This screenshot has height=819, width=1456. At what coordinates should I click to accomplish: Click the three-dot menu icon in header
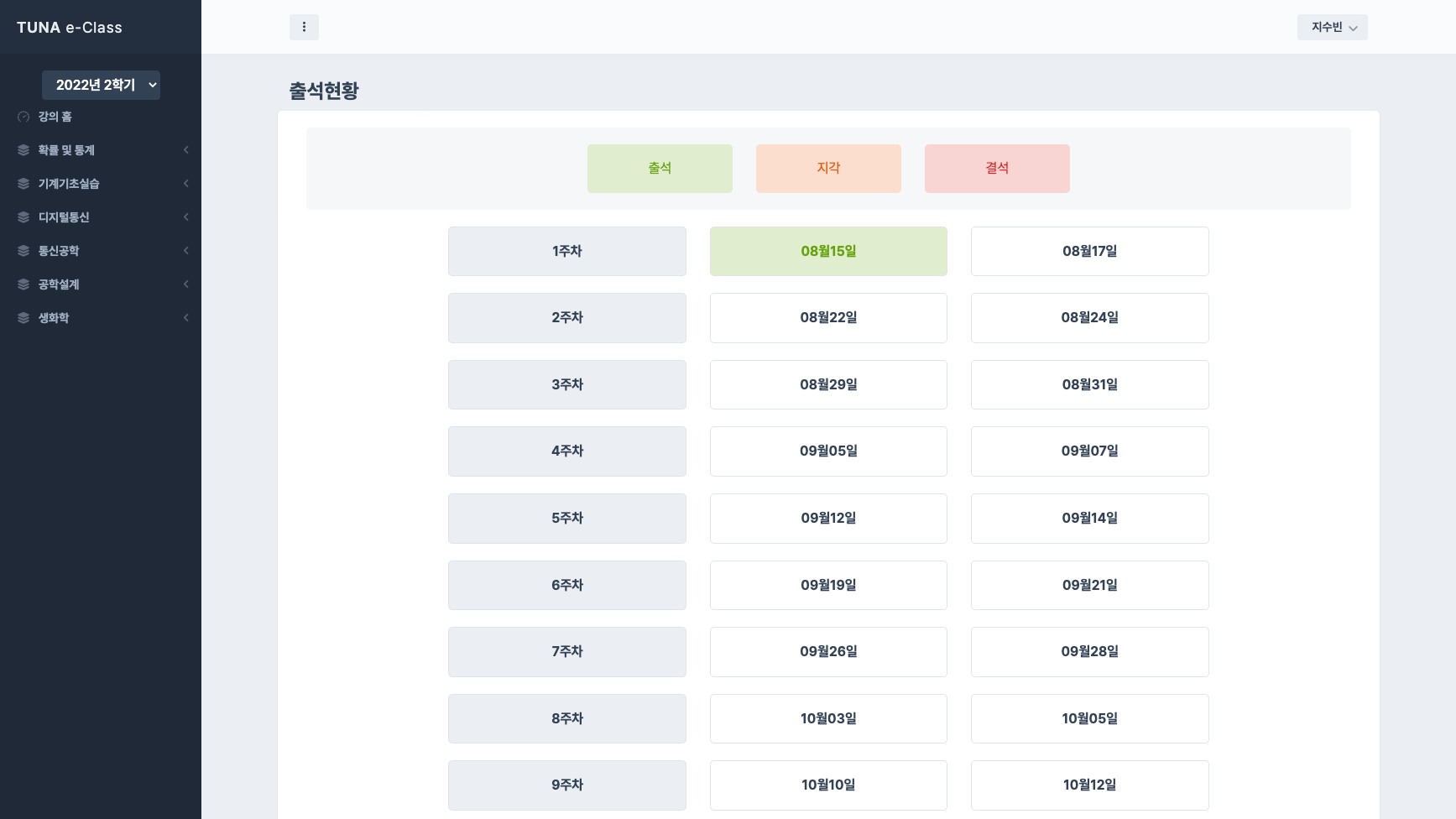coord(304,27)
